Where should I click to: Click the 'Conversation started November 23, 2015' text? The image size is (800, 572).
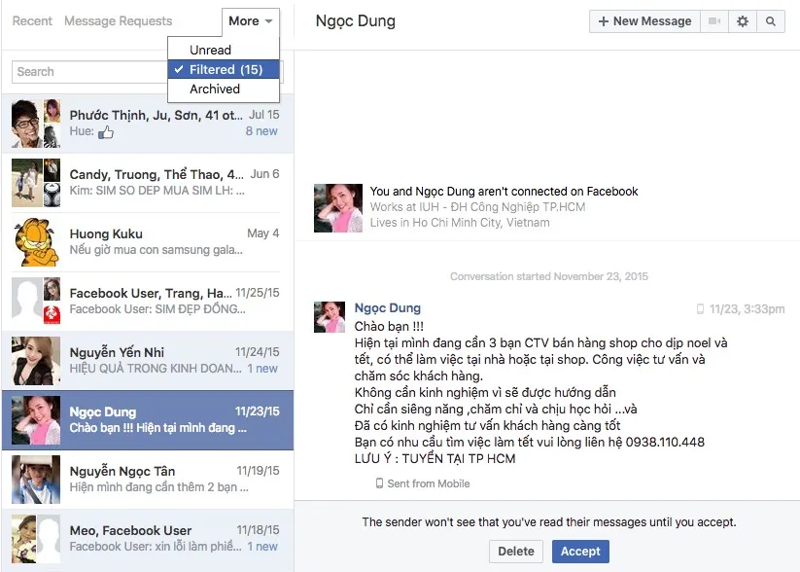[549, 276]
